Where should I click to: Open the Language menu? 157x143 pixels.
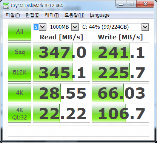[x=100, y=15]
